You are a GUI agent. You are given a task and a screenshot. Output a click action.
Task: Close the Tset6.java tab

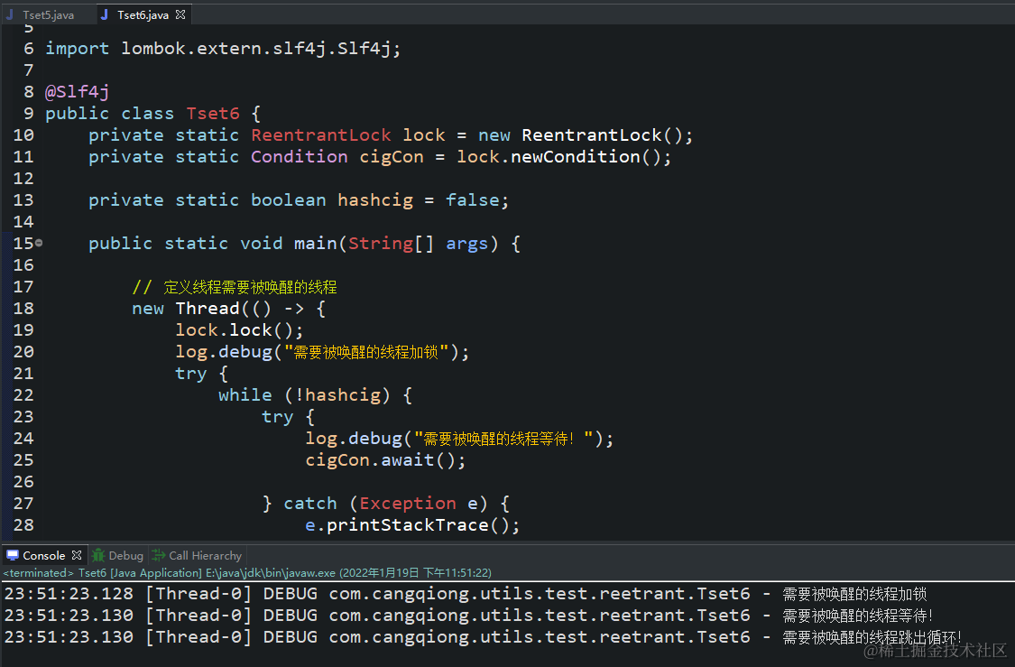click(x=180, y=14)
